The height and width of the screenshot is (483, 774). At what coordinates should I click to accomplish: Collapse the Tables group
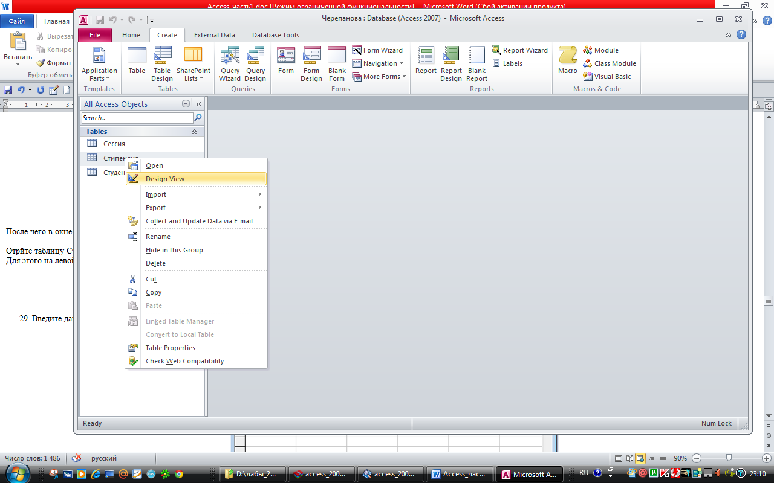tap(194, 132)
